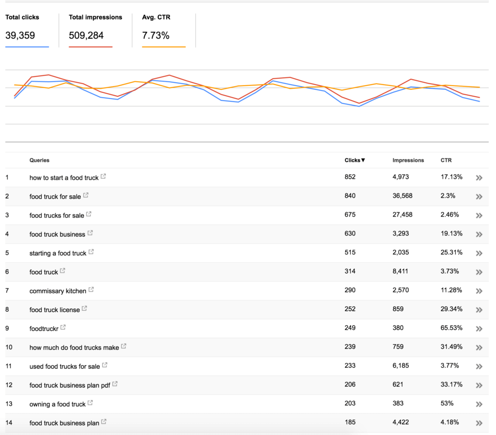The width and height of the screenshot is (496, 435).
Task: Select the 27,458 impressions cell
Action: (403, 215)
